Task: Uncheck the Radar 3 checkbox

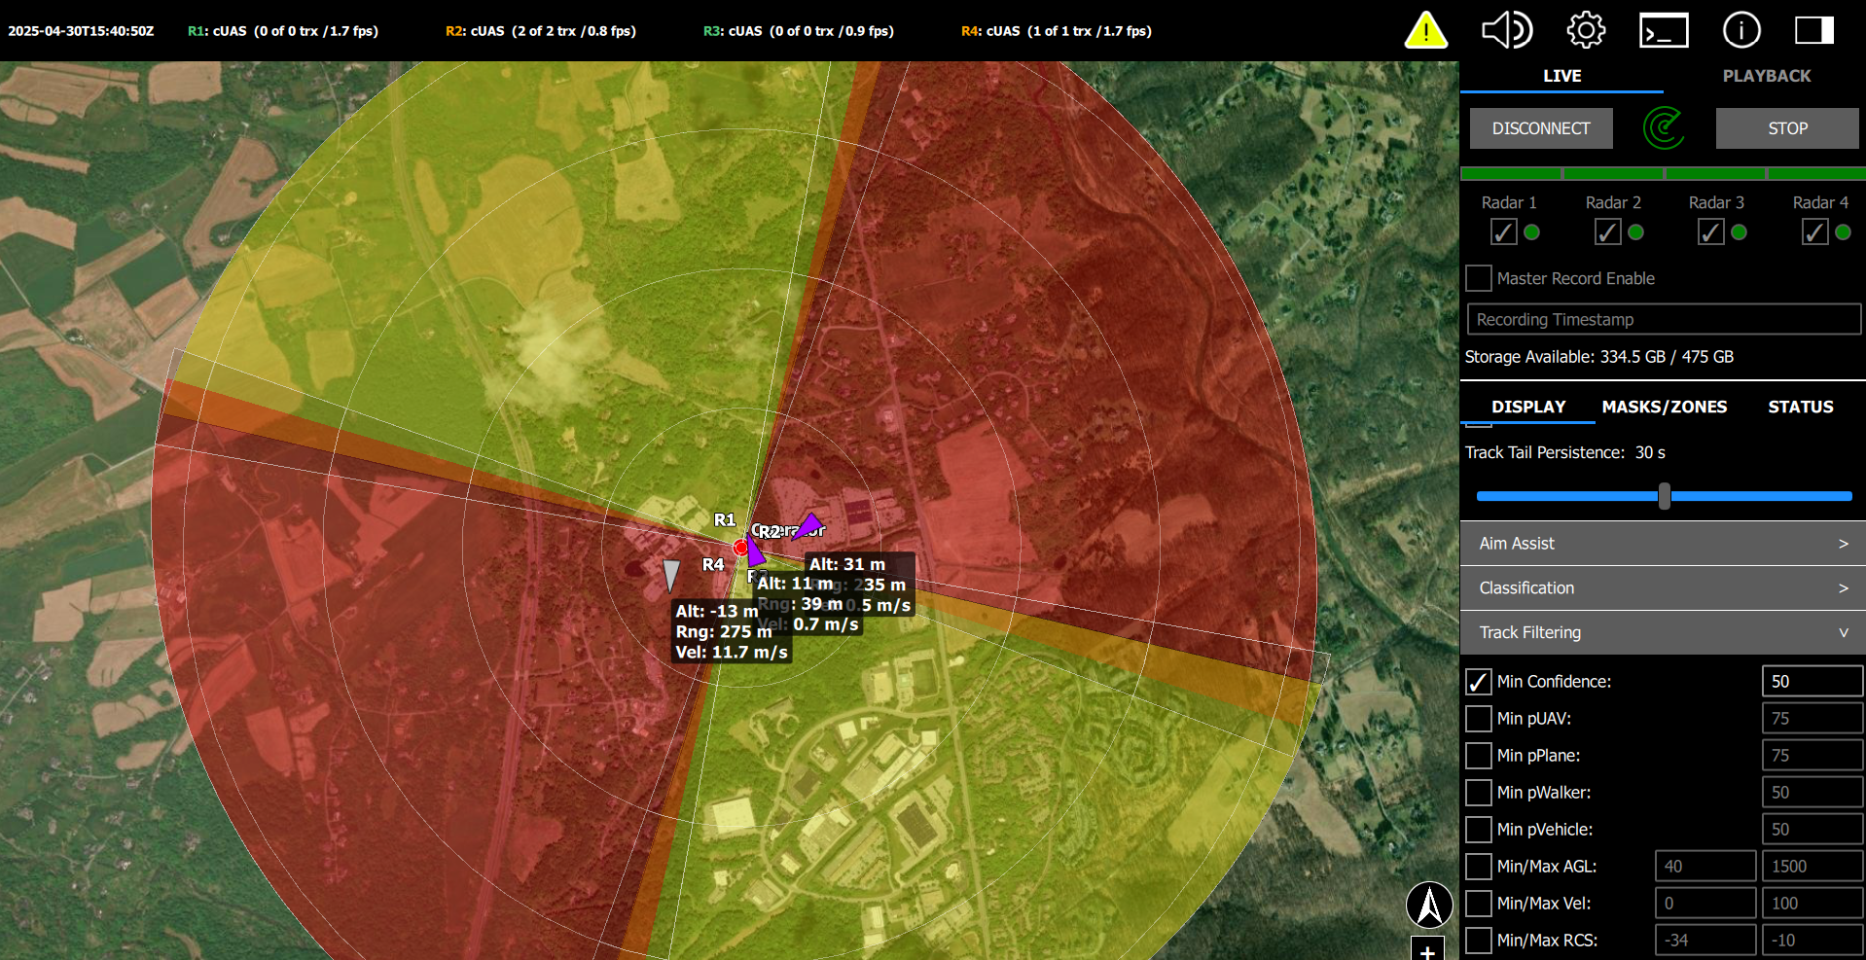Action: tap(1710, 232)
